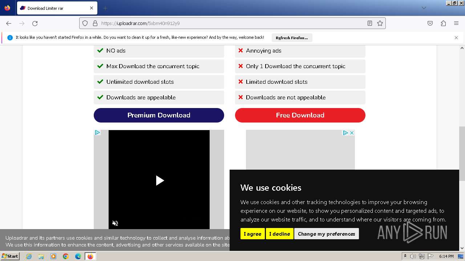Open the Extensions puzzle icon
Image resolution: width=465 pixels, height=261 pixels.
coord(443,23)
